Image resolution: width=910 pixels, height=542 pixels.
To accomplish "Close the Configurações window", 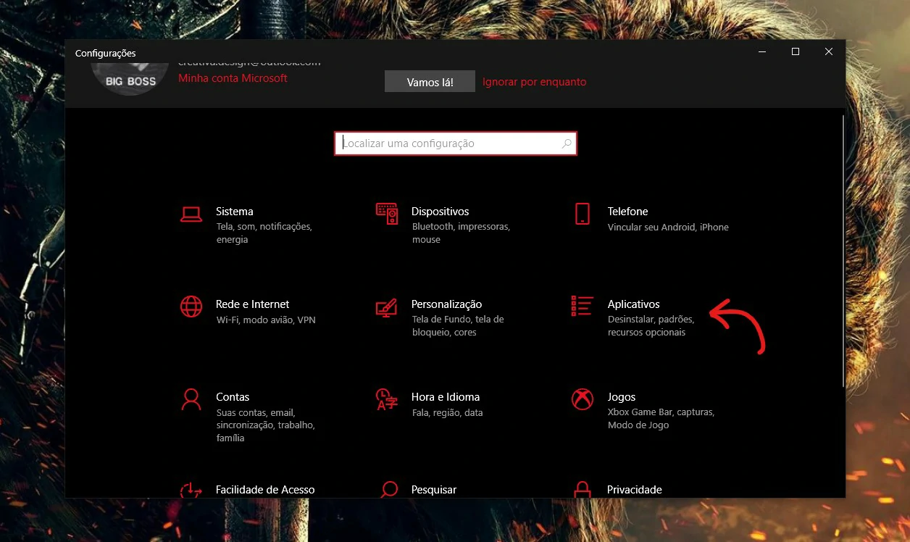I will 829,52.
